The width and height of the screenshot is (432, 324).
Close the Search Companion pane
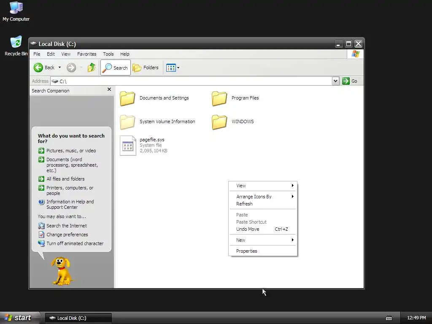click(109, 89)
